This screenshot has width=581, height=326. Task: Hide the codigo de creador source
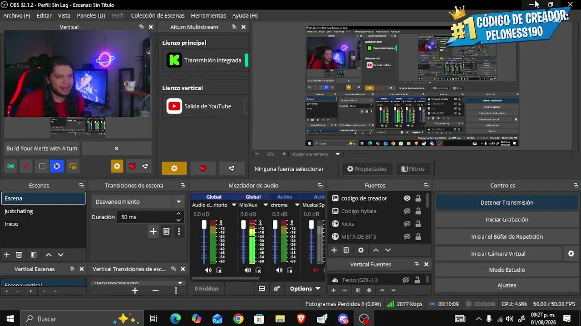407,198
